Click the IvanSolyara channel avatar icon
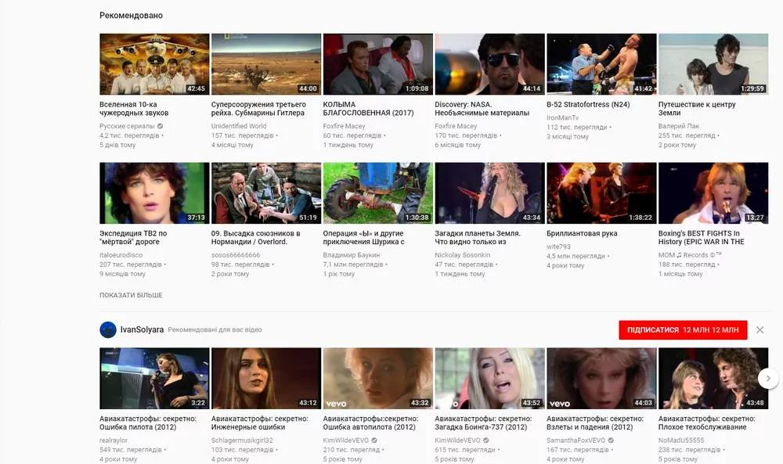The image size is (783, 464). coord(108,329)
